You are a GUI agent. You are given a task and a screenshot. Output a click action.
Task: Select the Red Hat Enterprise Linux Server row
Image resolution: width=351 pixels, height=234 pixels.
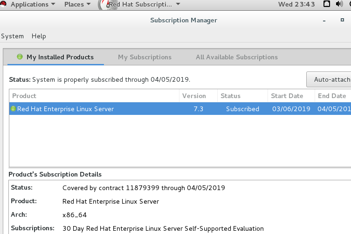coord(180,109)
